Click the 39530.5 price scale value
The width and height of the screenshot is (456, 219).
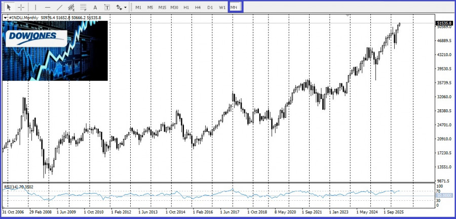[x=445, y=69]
